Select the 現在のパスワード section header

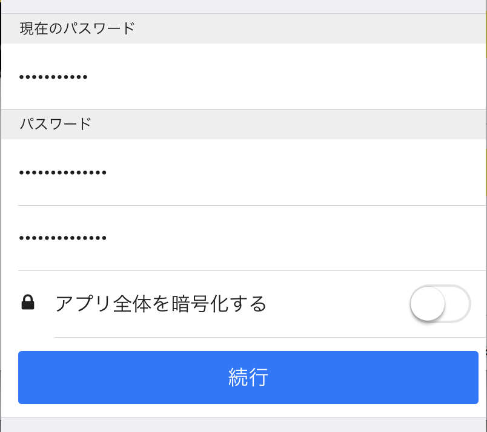pos(78,28)
